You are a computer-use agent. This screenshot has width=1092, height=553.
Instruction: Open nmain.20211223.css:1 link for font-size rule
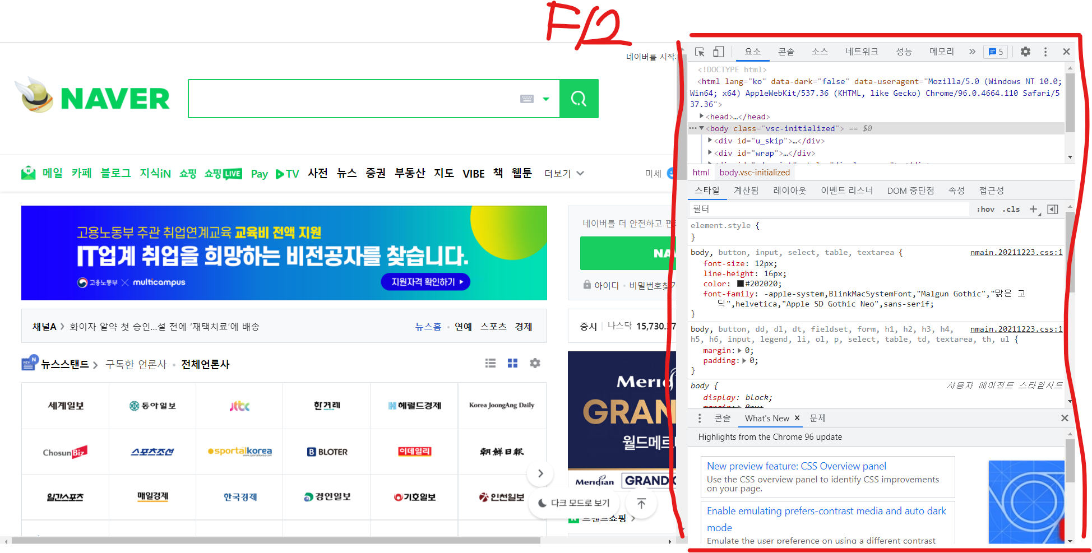(x=1016, y=253)
